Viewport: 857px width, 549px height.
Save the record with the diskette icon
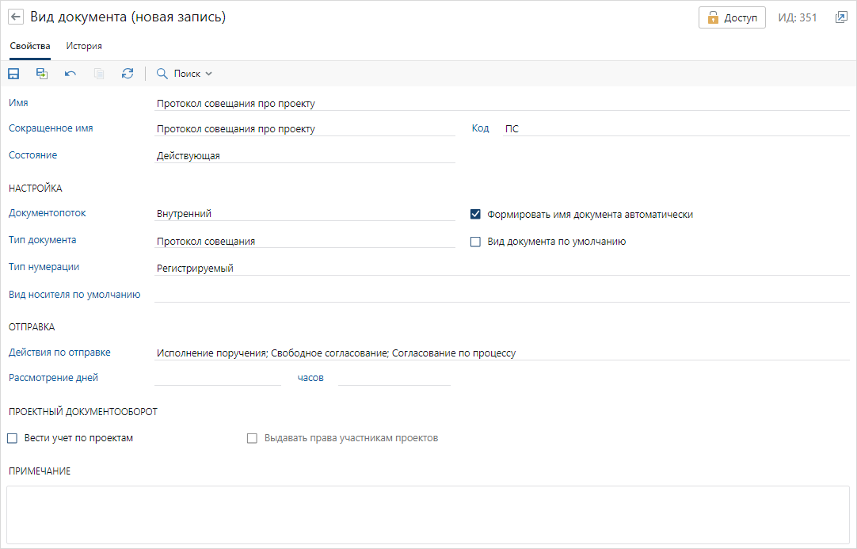pos(13,74)
